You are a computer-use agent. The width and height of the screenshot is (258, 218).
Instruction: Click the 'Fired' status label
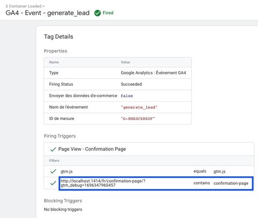coord(108,13)
